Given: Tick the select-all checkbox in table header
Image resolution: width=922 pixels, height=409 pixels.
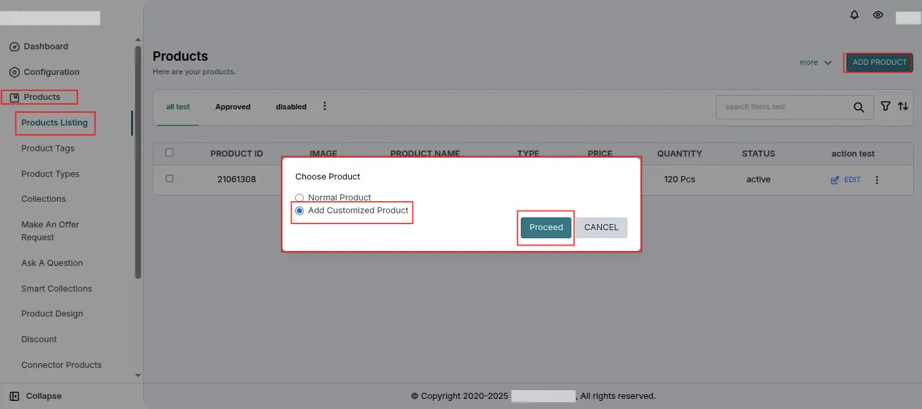Looking at the screenshot, I should pyautogui.click(x=170, y=153).
